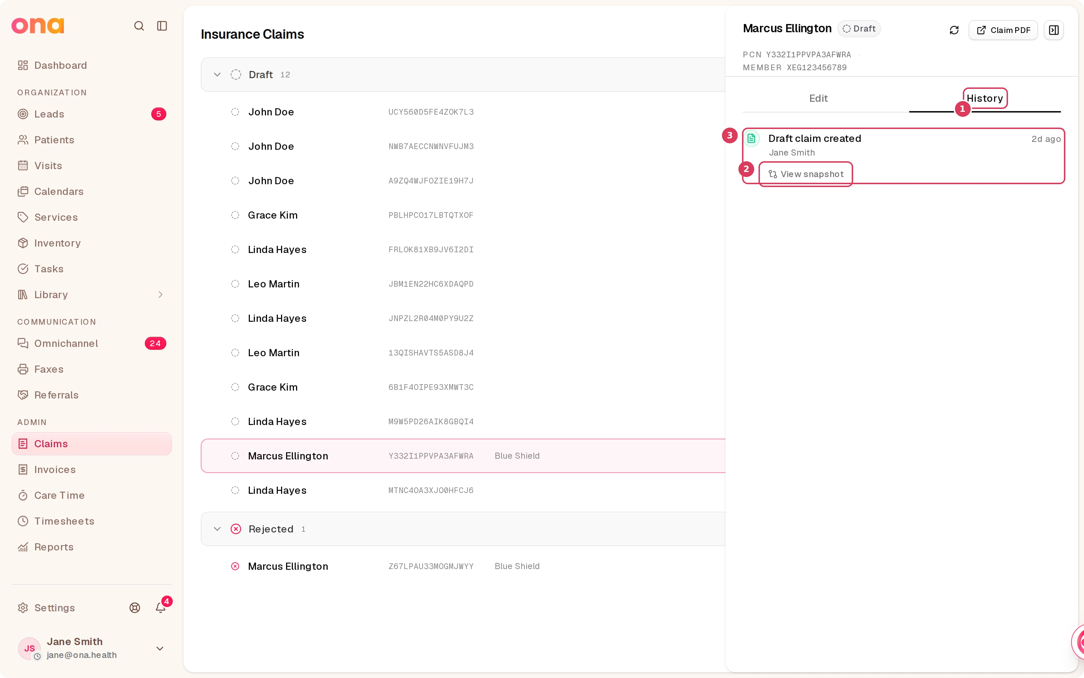The image size is (1084, 678).
Task: Select Grace Kim claim PBLHPCO17LBTQTXOF
Action: tap(463, 215)
